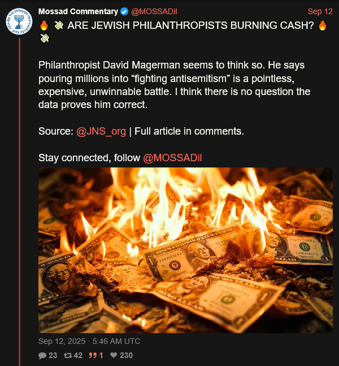The width and height of the screenshot is (339, 366).
Task: Open the @MOSSADil handle beside author name
Action: pyautogui.click(x=154, y=11)
